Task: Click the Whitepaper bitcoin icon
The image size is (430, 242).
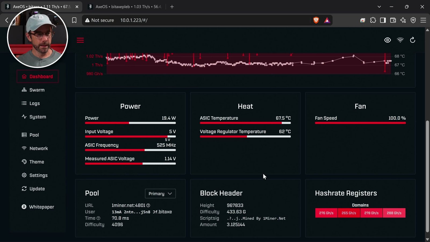Action: [24, 207]
